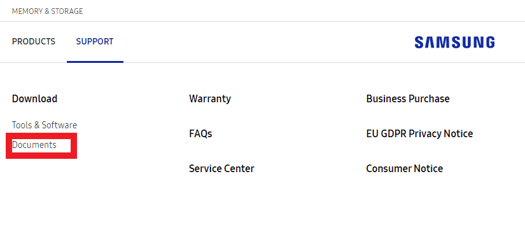The width and height of the screenshot is (525, 235).
Task: Open the Download section heading
Action: coord(34,99)
